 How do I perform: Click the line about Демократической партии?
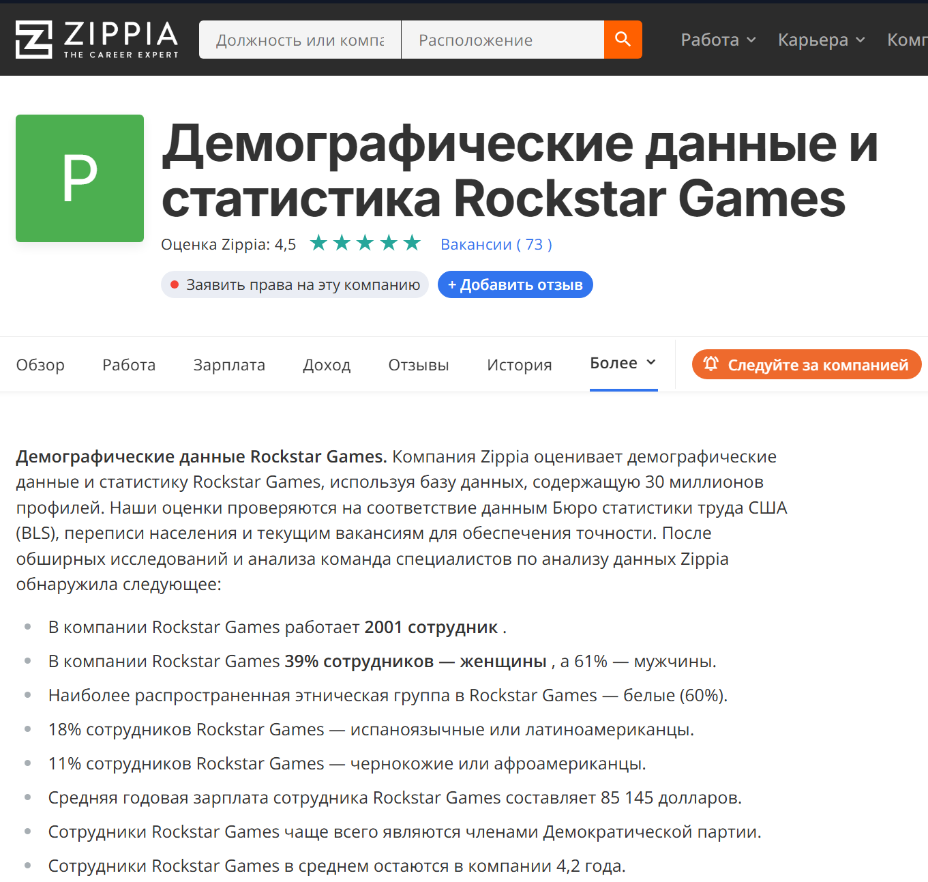(x=405, y=832)
